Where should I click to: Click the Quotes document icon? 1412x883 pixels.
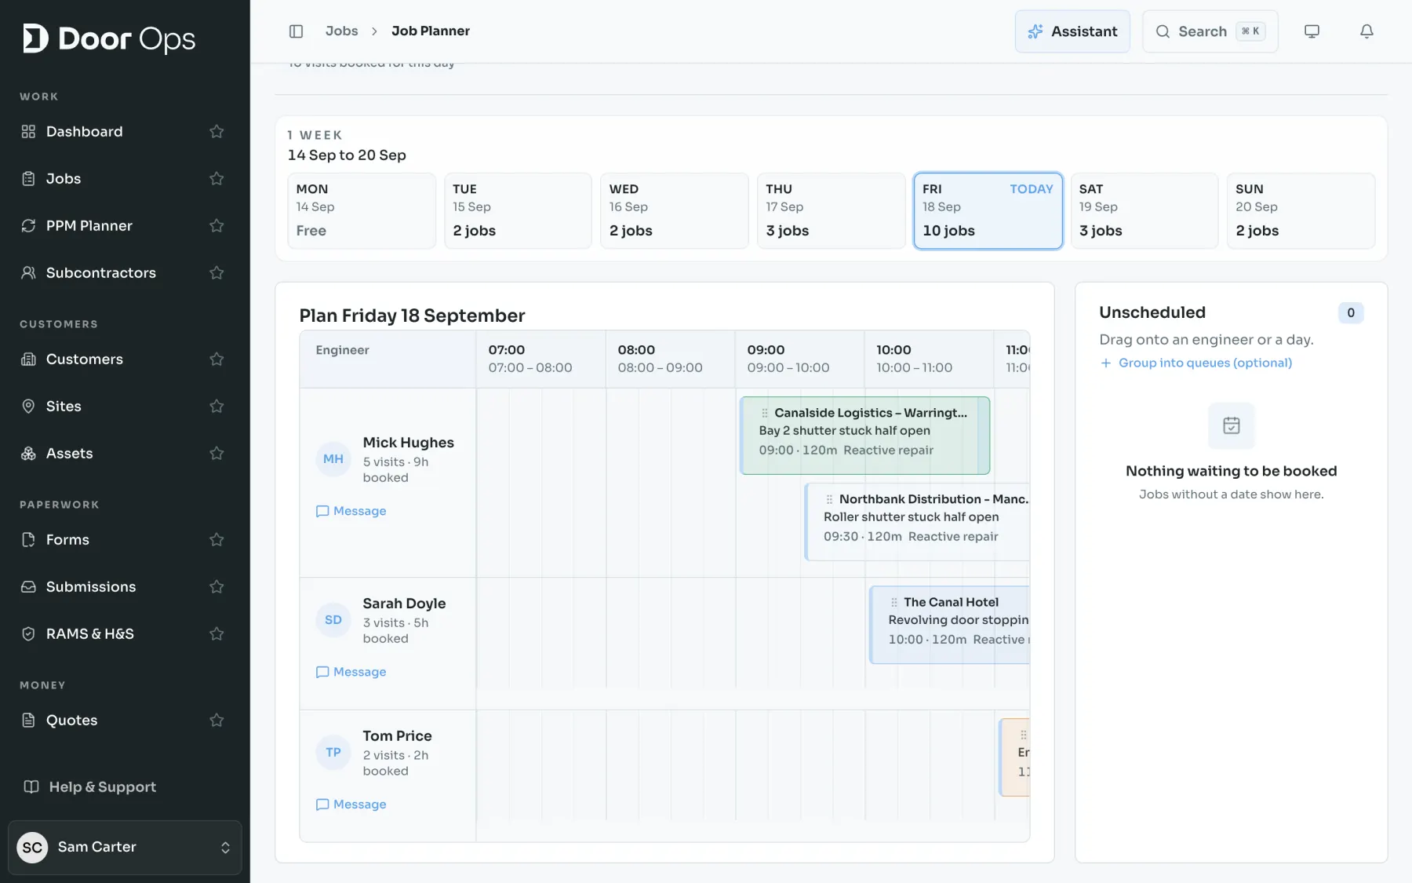point(28,720)
